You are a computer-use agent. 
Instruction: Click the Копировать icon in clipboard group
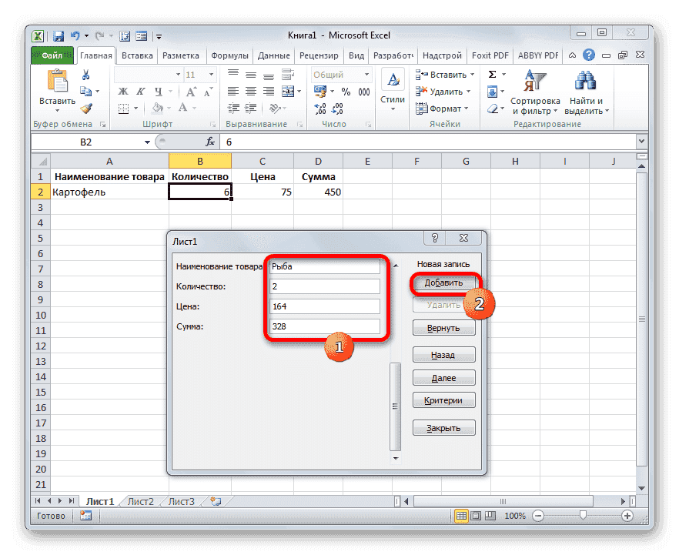click(x=85, y=92)
